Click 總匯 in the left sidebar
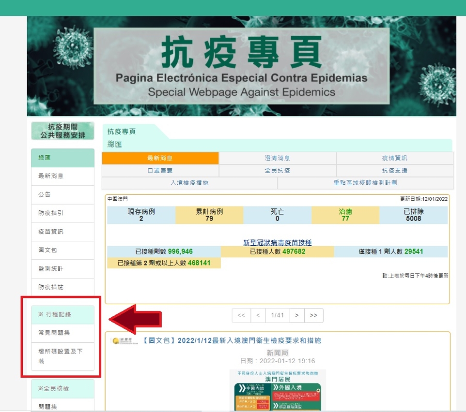 point(62,158)
